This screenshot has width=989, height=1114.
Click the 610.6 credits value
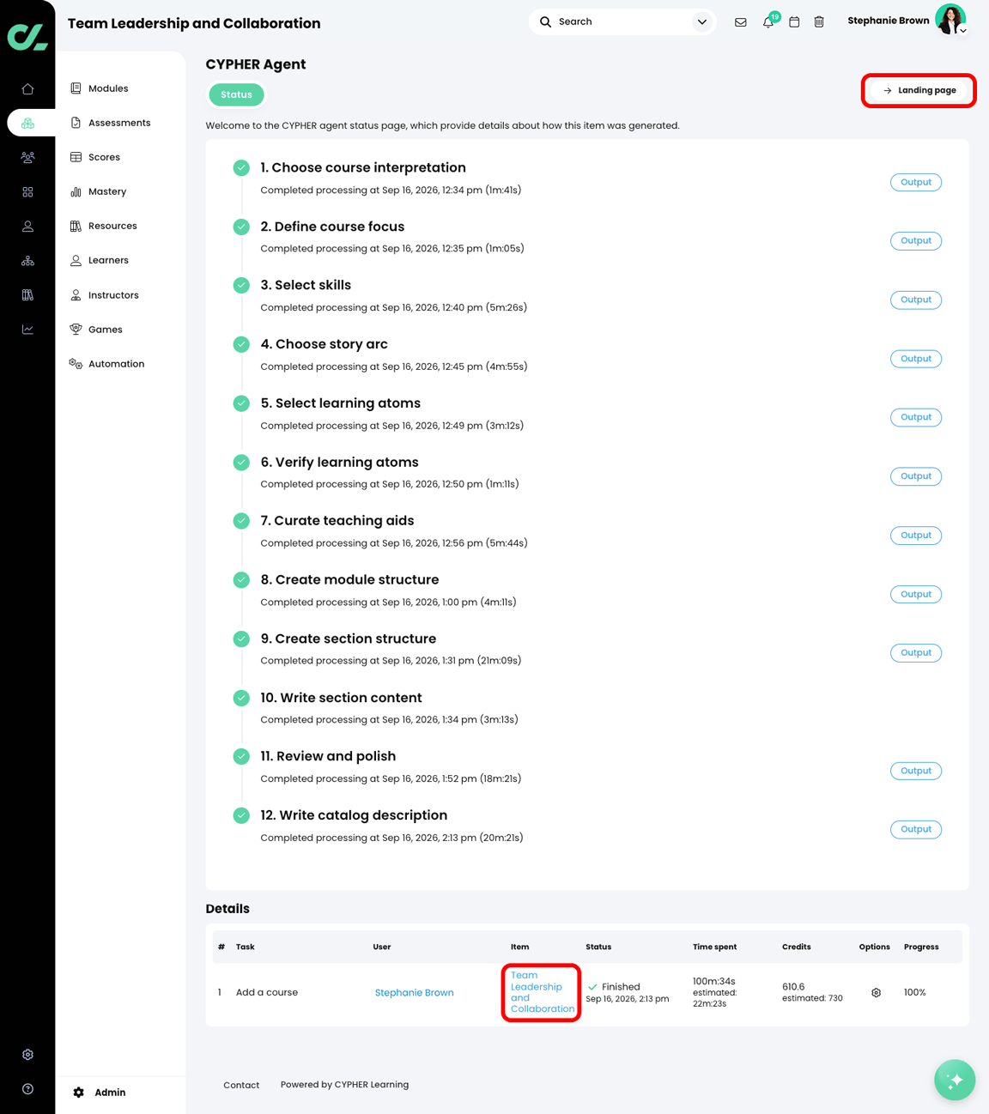[x=793, y=987]
